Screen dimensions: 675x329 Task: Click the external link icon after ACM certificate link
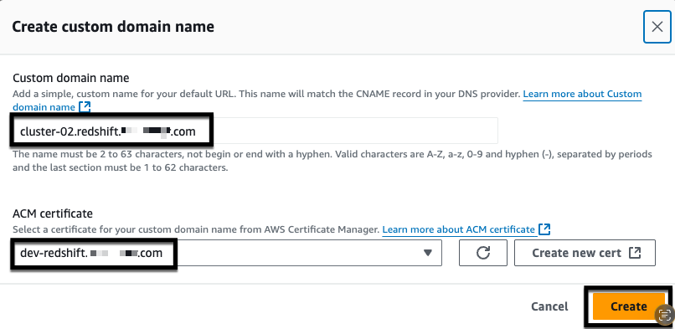pyautogui.click(x=544, y=229)
